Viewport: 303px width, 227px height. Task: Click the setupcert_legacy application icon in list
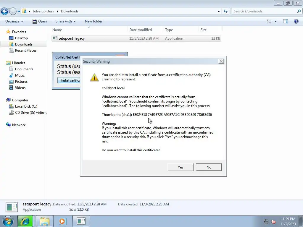[x=55, y=38]
